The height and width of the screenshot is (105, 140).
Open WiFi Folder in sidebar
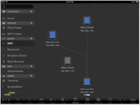[17, 34]
